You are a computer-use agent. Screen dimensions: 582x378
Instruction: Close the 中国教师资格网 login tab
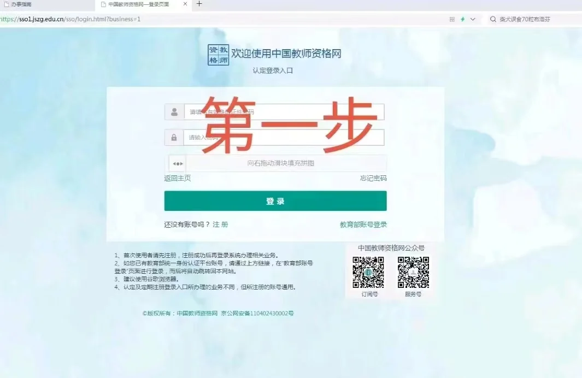pyautogui.click(x=185, y=4)
